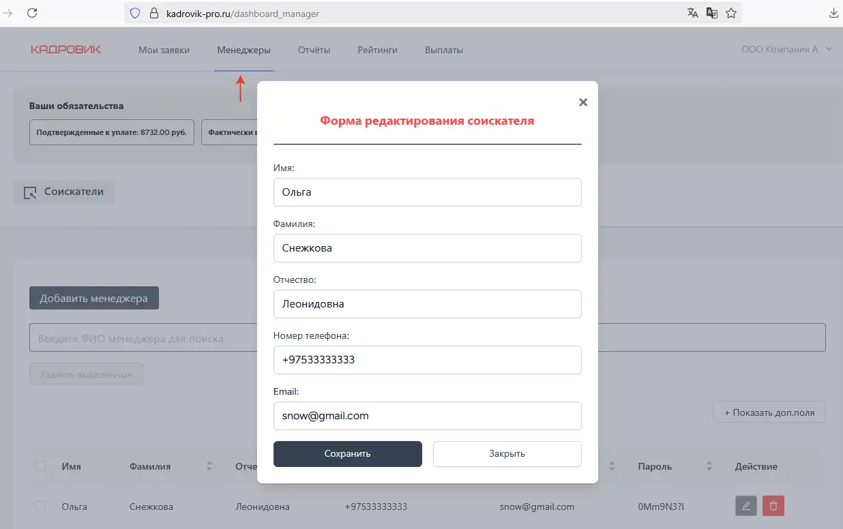Sort by the Фамилия column arrows
Viewport: 843px width, 529px height.
tap(209, 467)
